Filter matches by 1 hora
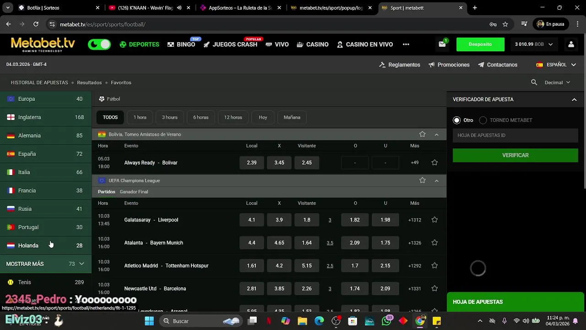The height and width of the screenshot is (330, 586). [140, 117]
